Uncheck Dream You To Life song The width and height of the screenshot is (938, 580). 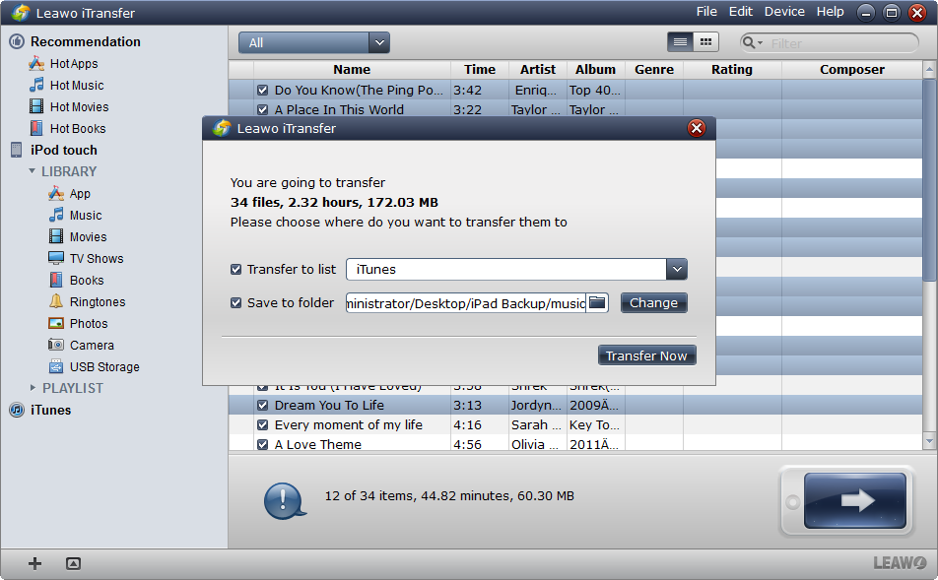(262, 406)
